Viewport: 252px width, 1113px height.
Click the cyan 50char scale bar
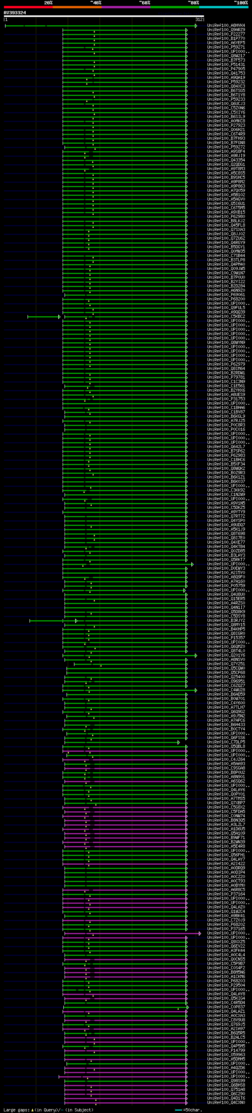pyautogui.click(x=178, y=1110)
